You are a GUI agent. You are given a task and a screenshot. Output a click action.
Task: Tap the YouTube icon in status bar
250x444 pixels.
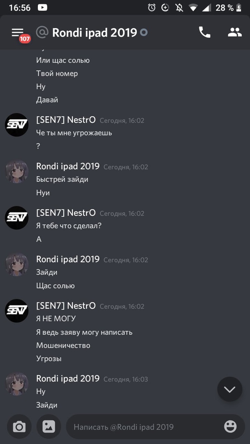pyautogui.click(x=42, y=7)
